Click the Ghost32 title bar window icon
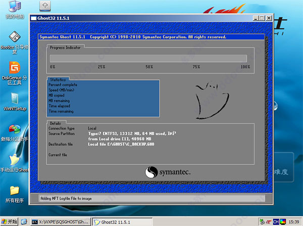The height and width of the screenshot is (226, 303). click(x=34, y=18)
